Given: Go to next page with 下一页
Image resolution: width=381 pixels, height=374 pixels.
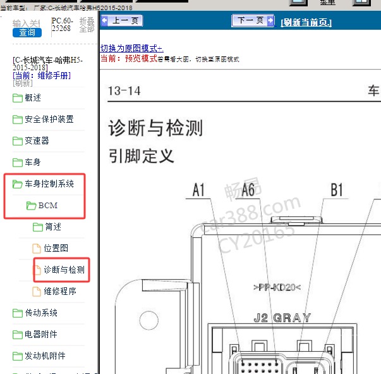Looking at the screenshot, I should [x=253, y=20].
